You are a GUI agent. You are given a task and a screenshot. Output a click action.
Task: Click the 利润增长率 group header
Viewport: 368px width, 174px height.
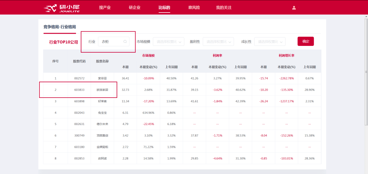(287, 56)
